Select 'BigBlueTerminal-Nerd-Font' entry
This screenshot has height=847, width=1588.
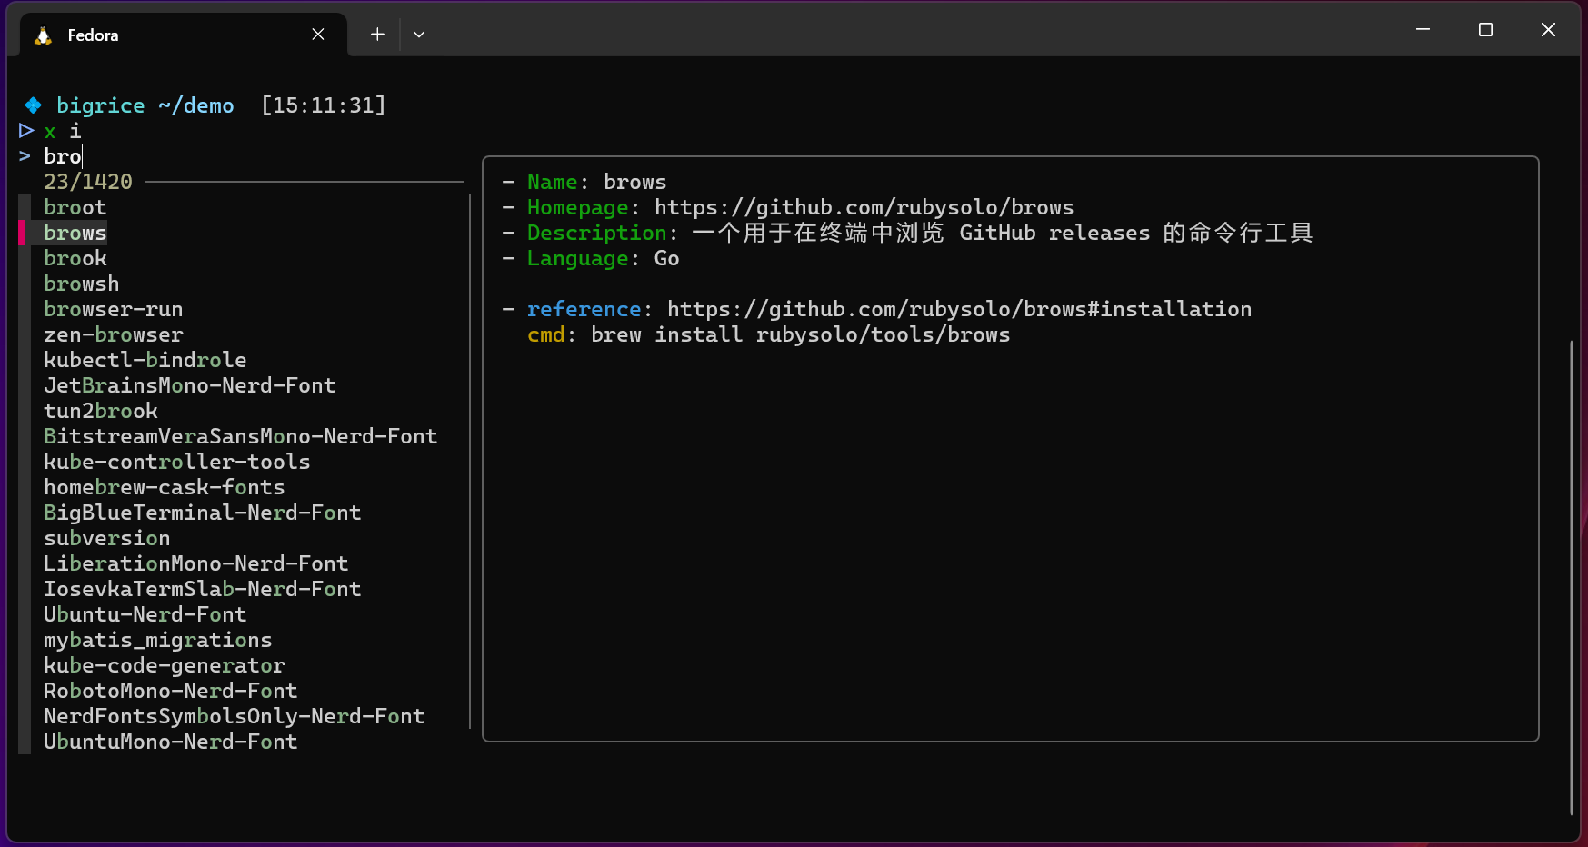[x=203, y=513]
